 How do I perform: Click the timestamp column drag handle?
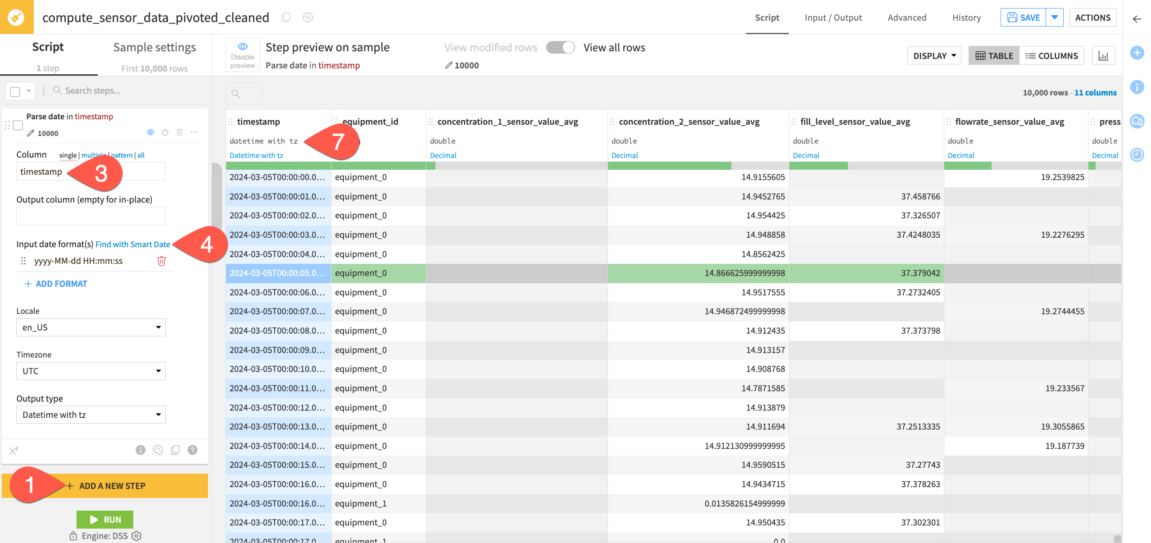(231, 122)
